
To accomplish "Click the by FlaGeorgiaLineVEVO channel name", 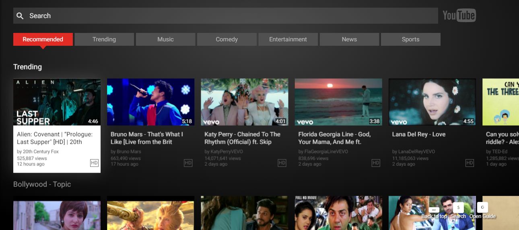I will [x=323, y=152].
